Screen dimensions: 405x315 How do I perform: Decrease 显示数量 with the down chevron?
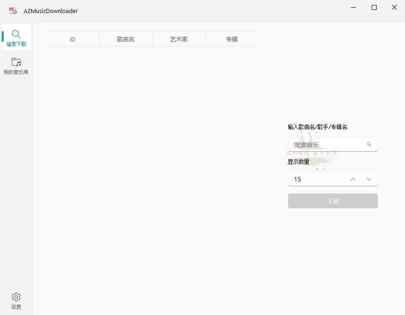(x=369, y=179)
